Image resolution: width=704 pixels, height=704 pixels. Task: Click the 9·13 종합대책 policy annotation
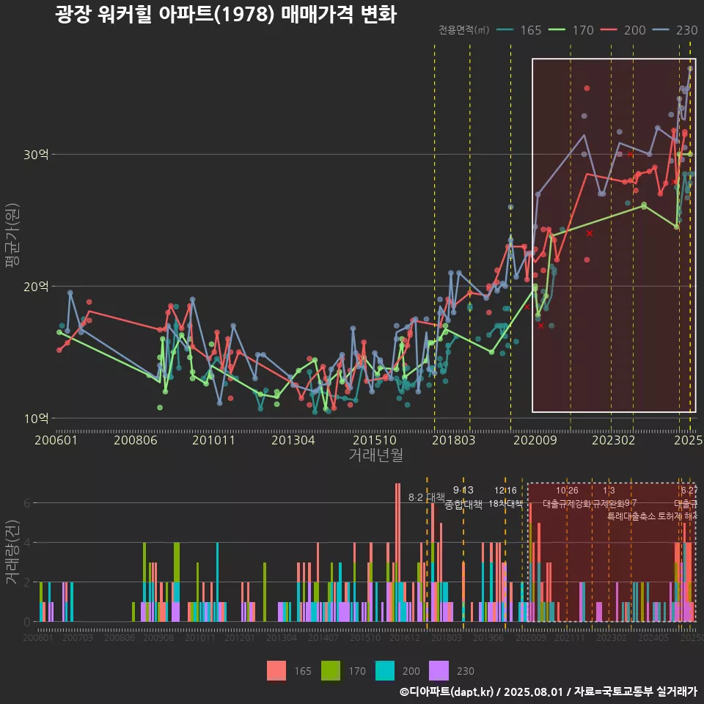[x=463, y=497]
